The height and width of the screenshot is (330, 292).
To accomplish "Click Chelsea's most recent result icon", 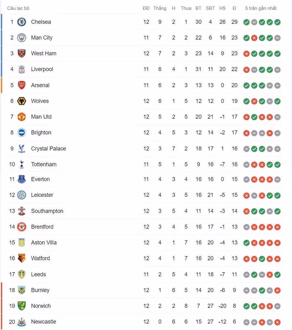I will [x=277, y=22].
